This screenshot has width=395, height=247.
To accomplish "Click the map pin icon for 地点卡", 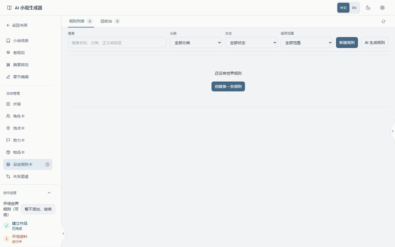I will [x=8, y=128].
